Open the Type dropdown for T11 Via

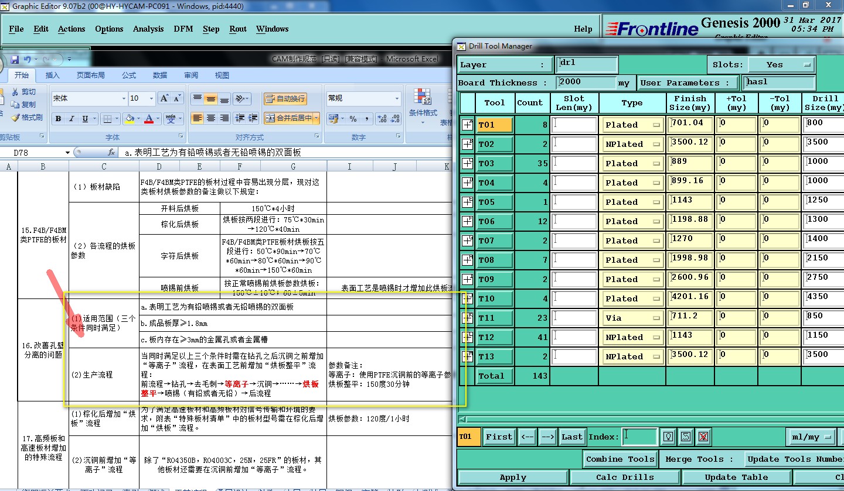point(632,318)
